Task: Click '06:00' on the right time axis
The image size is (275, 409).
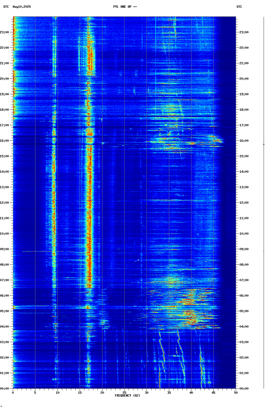Action: click(244, 296)
